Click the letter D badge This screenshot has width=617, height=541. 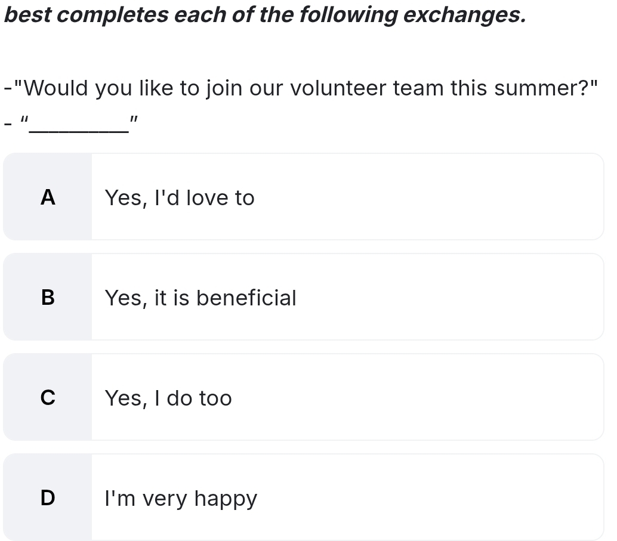48,497
